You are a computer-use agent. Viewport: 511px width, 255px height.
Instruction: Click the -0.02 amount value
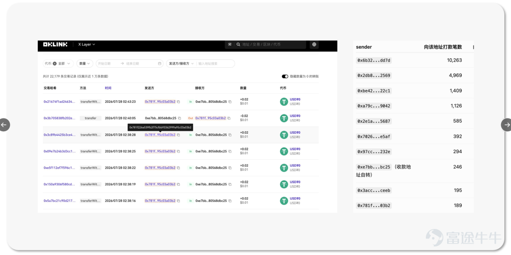(244, 116)
